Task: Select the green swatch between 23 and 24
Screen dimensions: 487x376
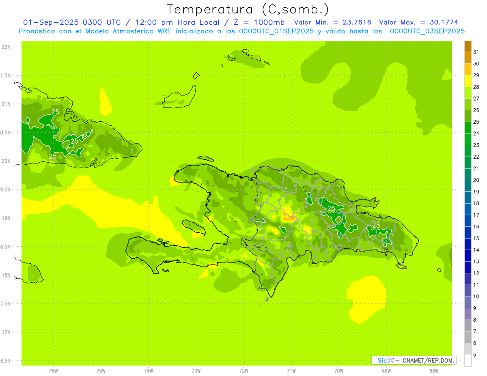Action: (x=468, y=140)
